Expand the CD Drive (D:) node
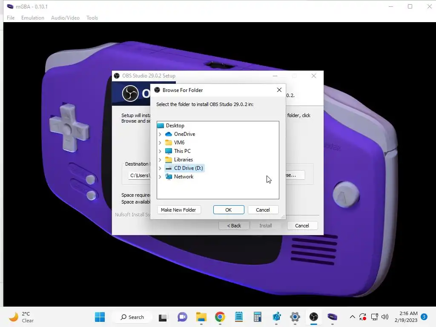The width and height of the screenshot is (436, 327). [160, 168]
